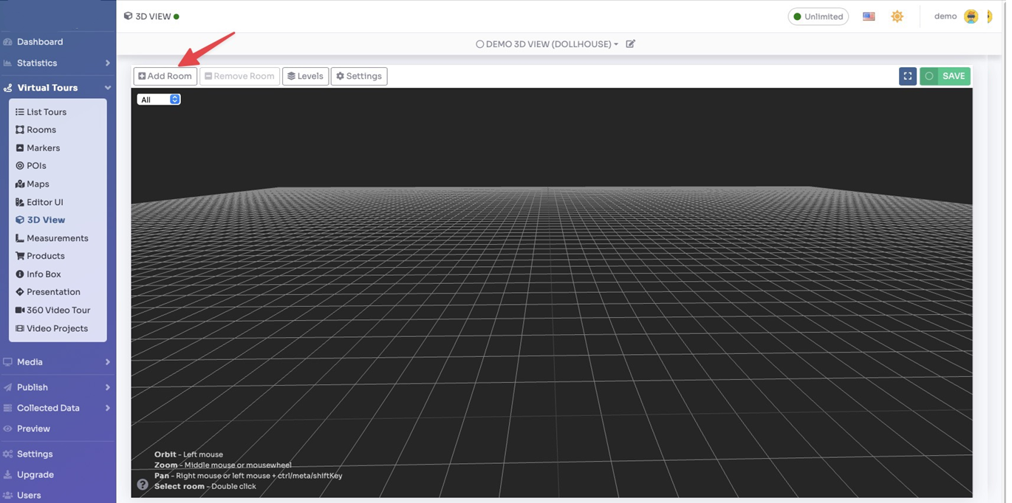Viewport: 1012px width, 503px height.
Task: Open language selection via the flag icon
Action: coord(868,15)
